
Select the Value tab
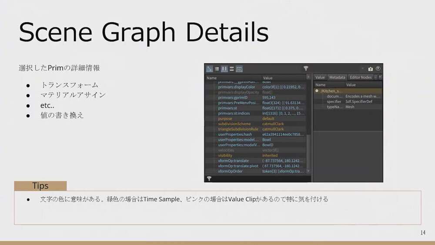pos(320,77)
